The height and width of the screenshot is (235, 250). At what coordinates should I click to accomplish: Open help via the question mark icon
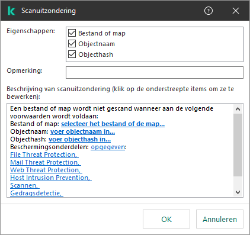pyautogui.click(x=209, y=11)
